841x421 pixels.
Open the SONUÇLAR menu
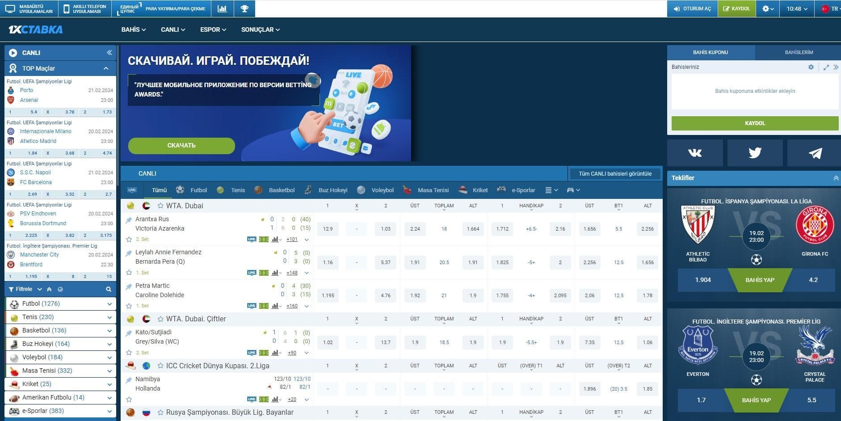tap(261, 29)
